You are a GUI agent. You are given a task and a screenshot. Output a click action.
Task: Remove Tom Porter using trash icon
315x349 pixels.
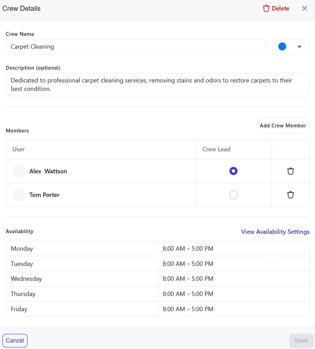[x=290, y=195]
